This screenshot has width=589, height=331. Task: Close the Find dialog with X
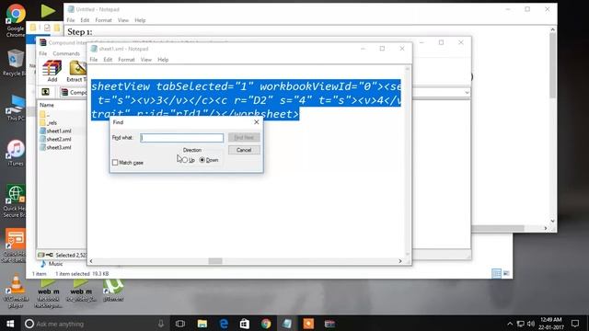tap(256, 122)
